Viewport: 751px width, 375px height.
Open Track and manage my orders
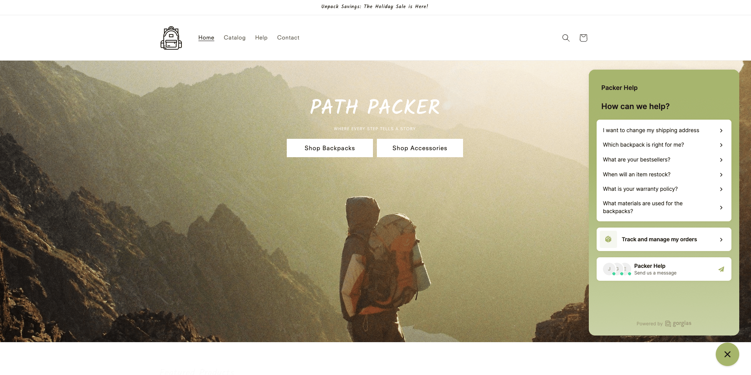(x=664, y=239)
